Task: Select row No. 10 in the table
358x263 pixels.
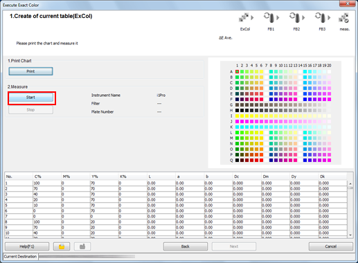Action: pos(176,233)
